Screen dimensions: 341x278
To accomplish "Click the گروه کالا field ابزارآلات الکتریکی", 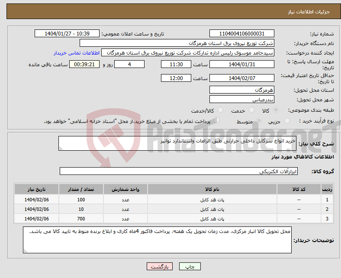I will click(x=179, y=171).
